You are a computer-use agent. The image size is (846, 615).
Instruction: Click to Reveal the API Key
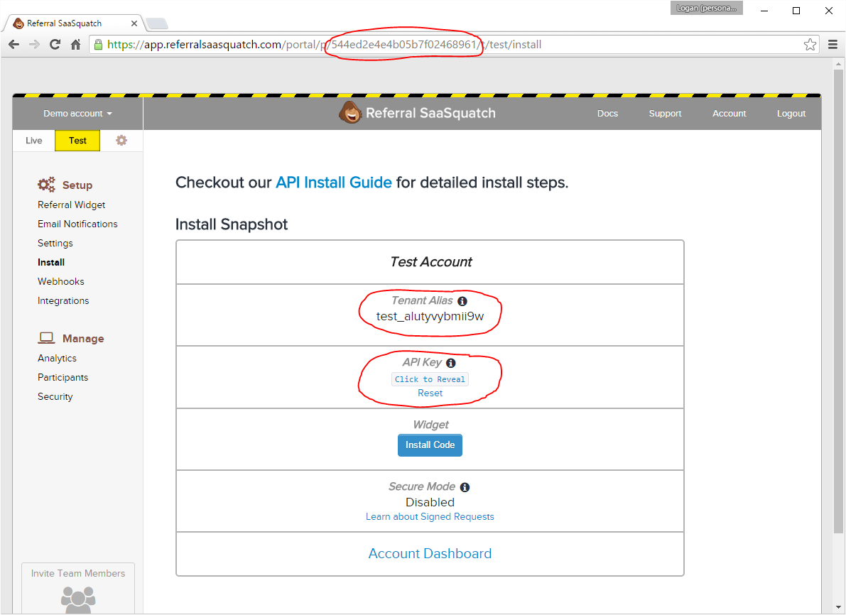(430, 379)
